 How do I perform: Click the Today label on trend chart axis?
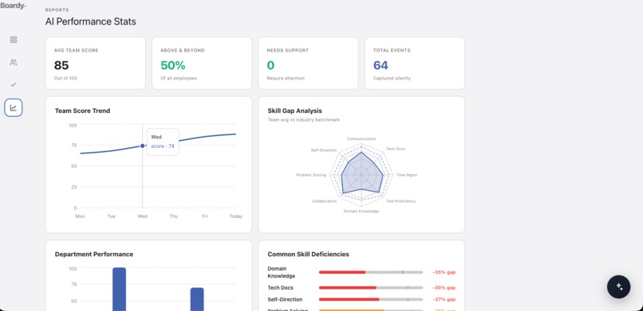tap(236, 216)
